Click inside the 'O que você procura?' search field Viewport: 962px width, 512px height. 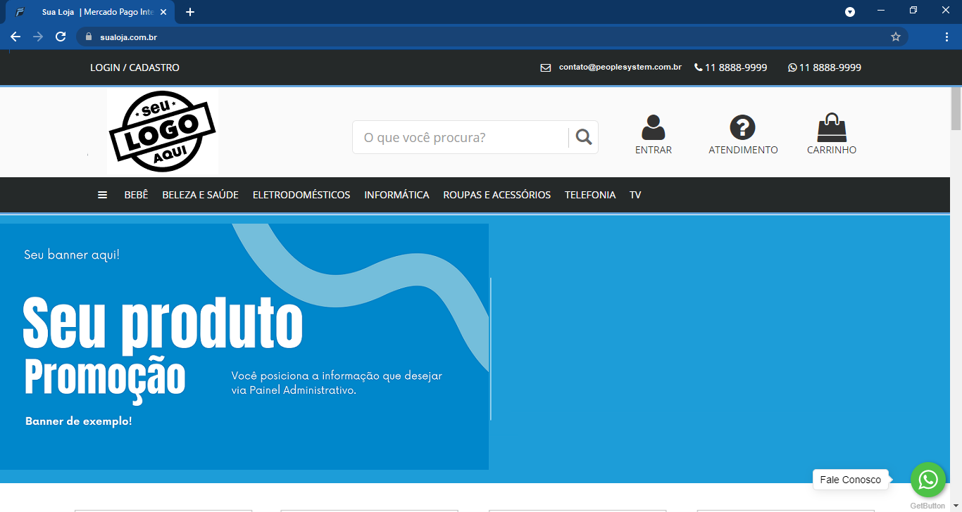coord(458,136)
